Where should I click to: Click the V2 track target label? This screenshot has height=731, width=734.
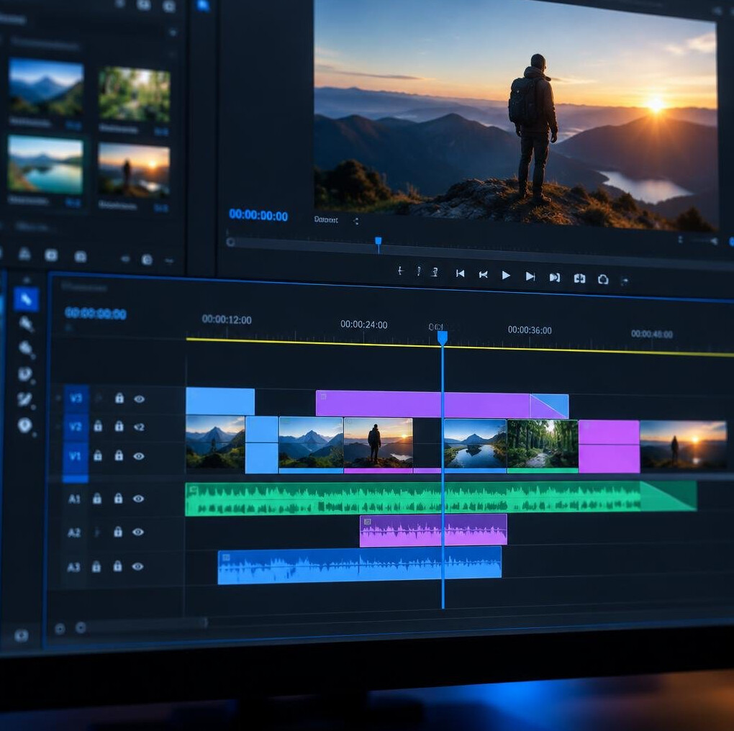(76, 427)
